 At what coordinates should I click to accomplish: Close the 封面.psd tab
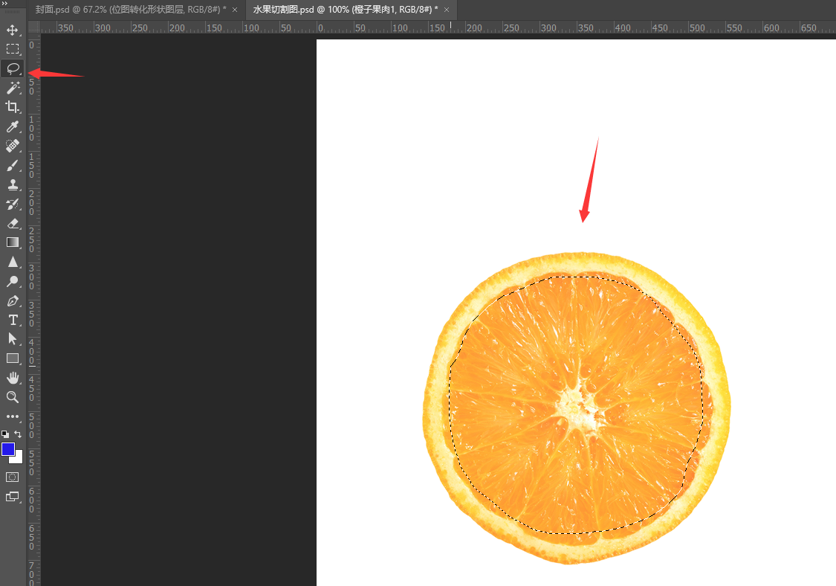pos(235,10)
